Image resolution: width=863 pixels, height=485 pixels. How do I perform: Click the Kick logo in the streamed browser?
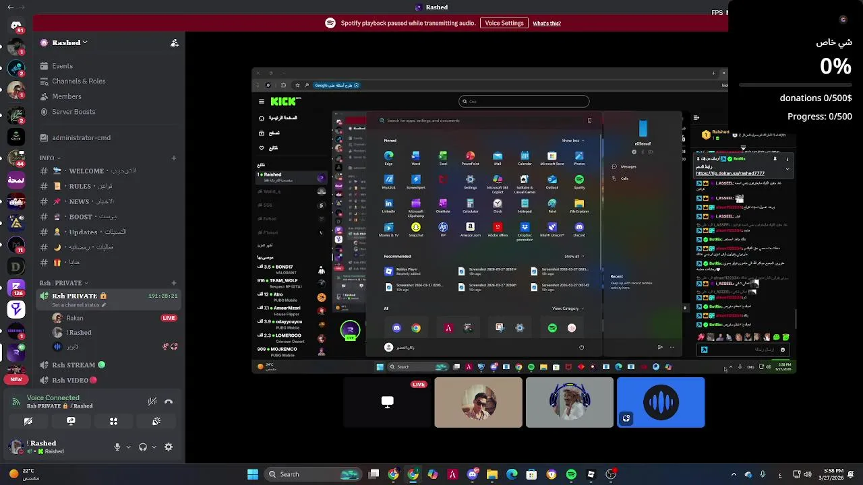tap(285, 101)
